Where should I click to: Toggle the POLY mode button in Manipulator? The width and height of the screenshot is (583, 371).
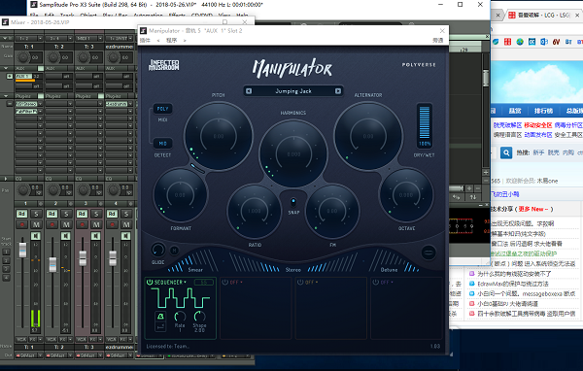point(163,109)
